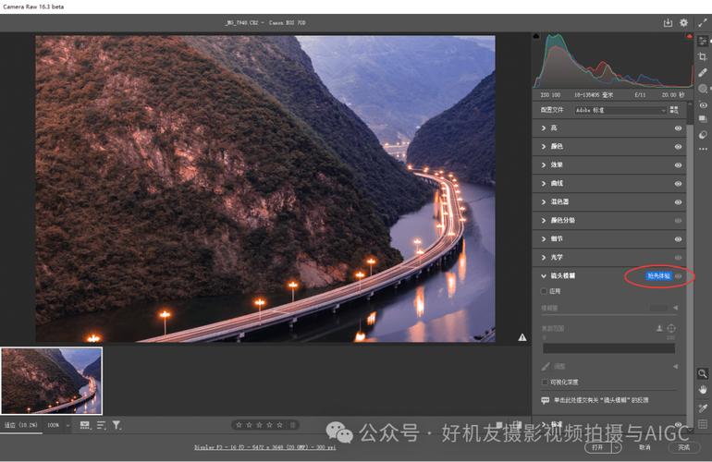Toggle full screen mode icon
712x462 pixels.
(x=703, y=23)
